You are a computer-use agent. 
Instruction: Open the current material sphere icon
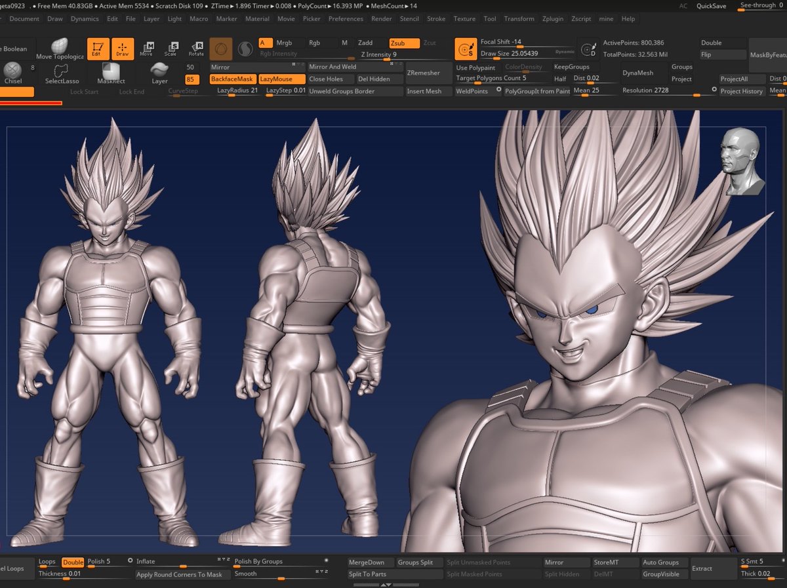click(x=221, y=49)
